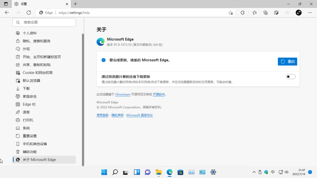Open 系统 settings section
This screenshot has height=178, width=317.
pos(44,128)
